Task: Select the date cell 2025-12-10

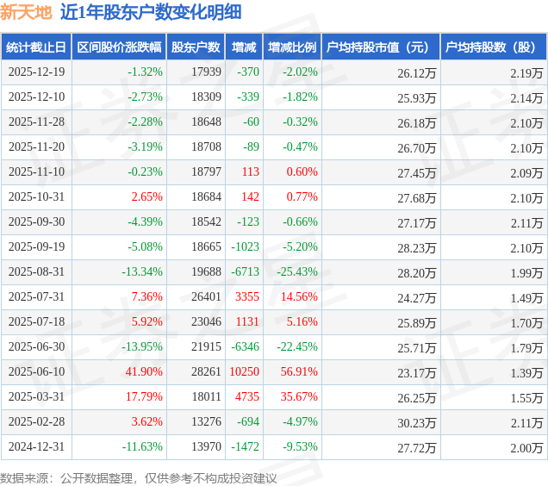Action: coord(37,97)
